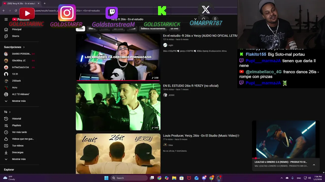Open Dilex channel avatar icon
Viewport: 325px width, 182px height.
tap(165, 145)
